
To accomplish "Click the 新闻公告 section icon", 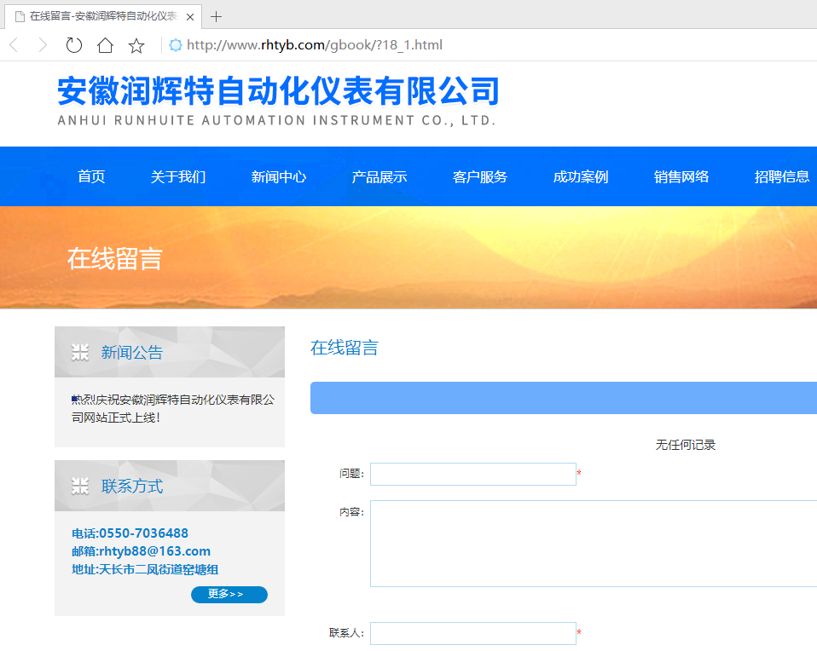I will pos(80,352).
